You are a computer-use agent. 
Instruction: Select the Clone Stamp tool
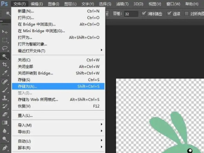point(5,98)
